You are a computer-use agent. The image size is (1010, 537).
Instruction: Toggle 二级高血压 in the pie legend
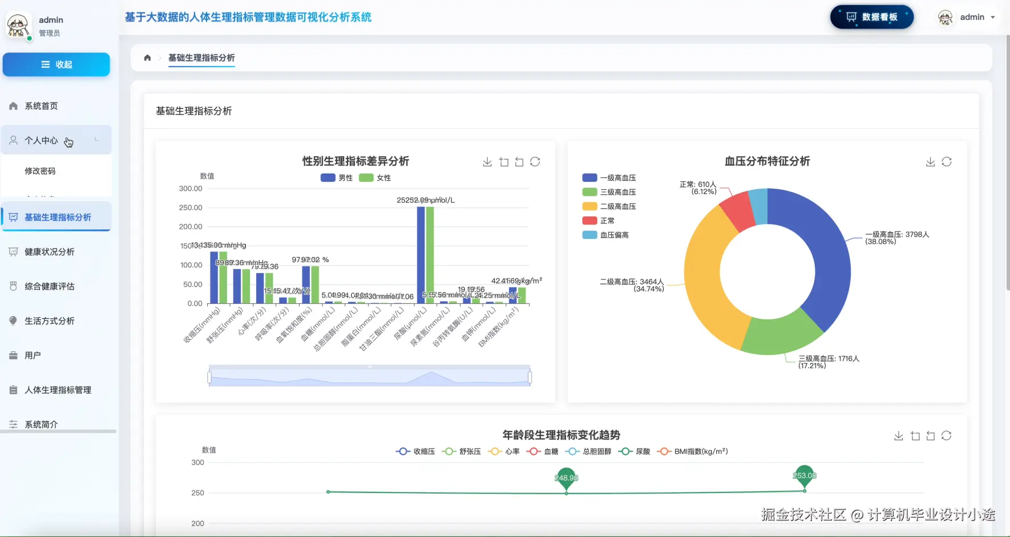609,206
